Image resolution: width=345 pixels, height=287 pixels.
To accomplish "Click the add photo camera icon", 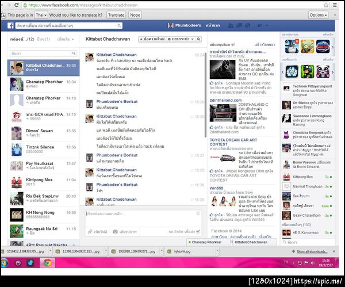I will (x=115, y=232).
